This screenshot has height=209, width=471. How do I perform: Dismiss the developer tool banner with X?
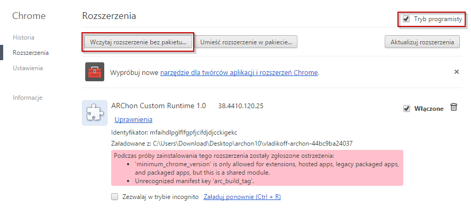457,72
